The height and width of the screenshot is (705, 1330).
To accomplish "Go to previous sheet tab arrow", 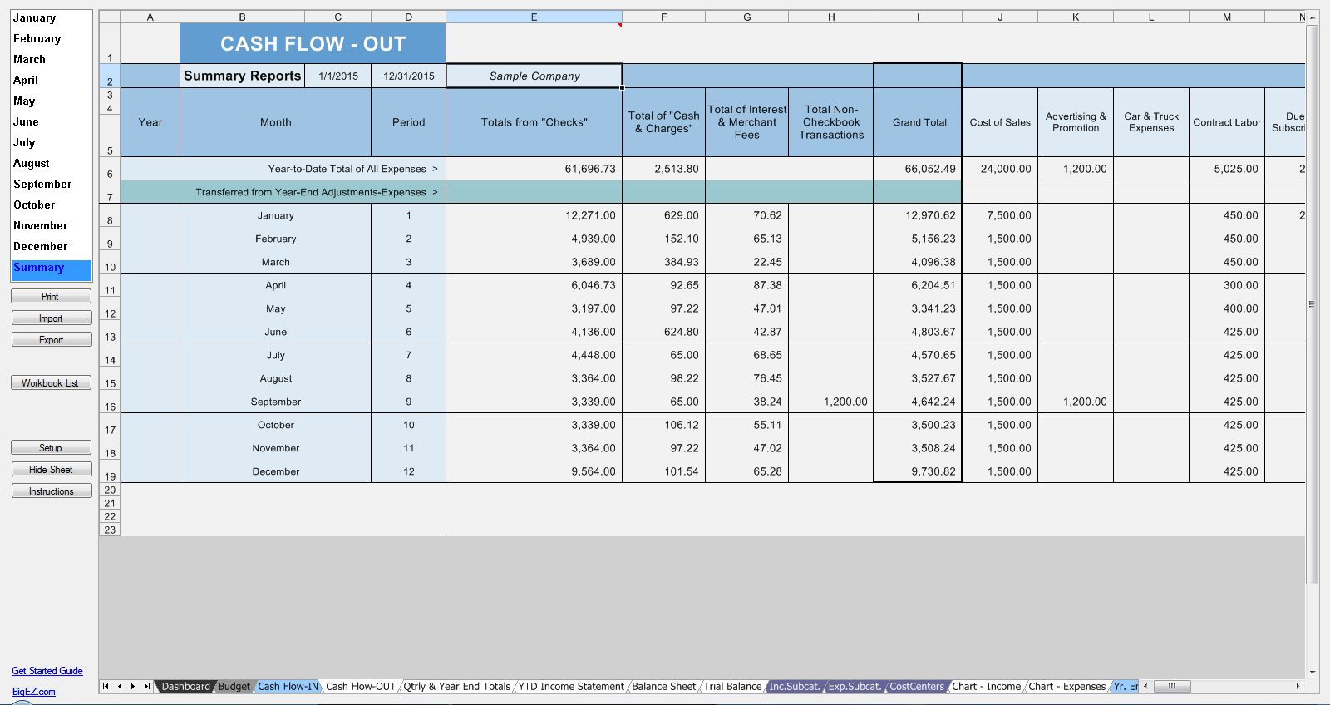I will point(120,687).
